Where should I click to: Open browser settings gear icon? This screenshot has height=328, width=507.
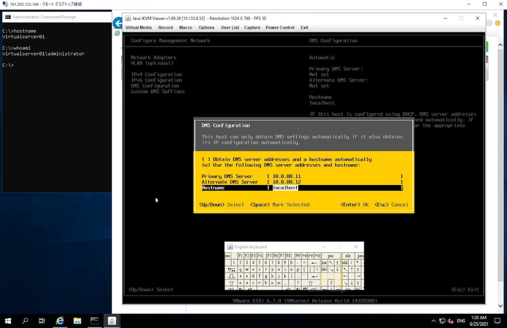tap(489, 23)
